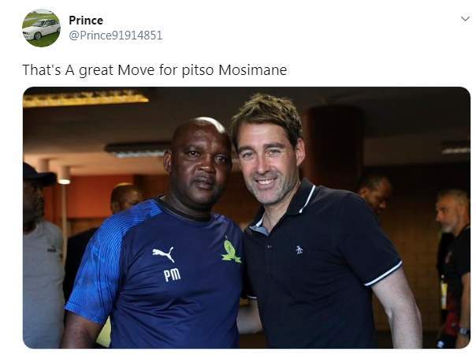Click the white Puma logo on the blue jersey
Viewport: 476px width, 359px height.
[x=164, y=256]
